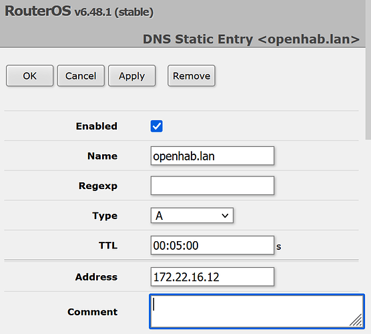
Task: Grab the Comment box resize handle
Action: (356, 320)
